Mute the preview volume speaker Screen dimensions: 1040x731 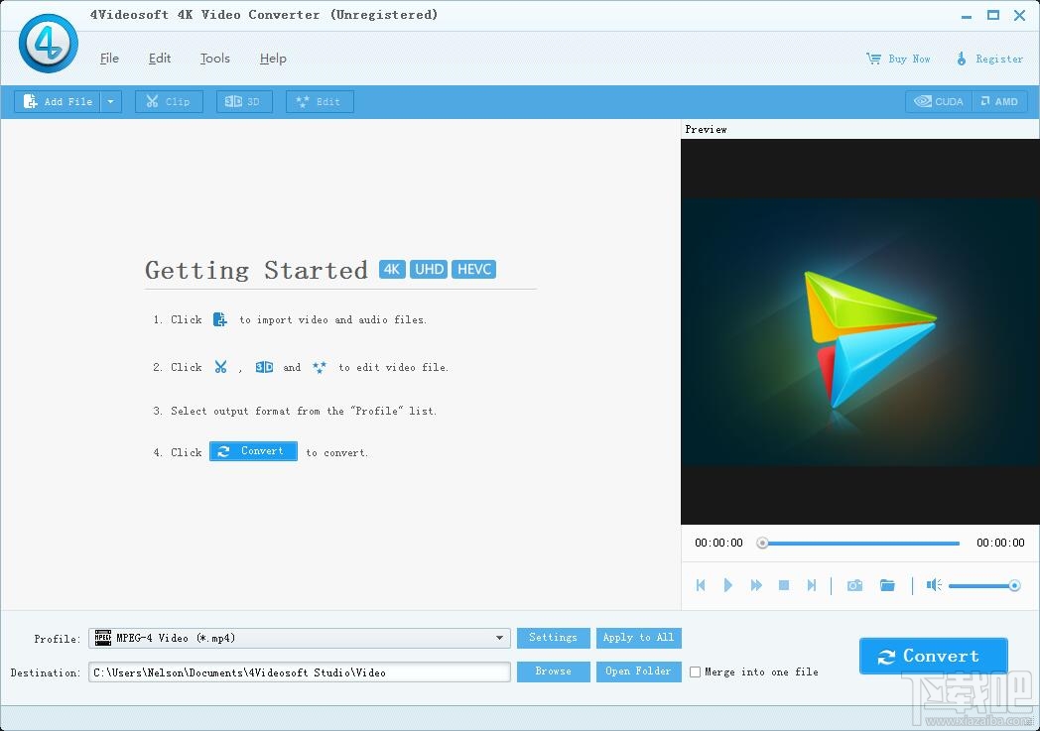point(934,584)
